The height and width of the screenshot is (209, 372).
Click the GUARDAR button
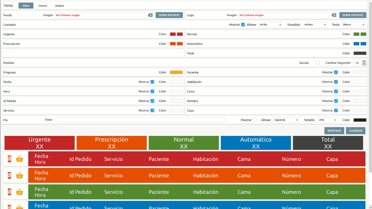pyautogui.click(x=355, y=130)
